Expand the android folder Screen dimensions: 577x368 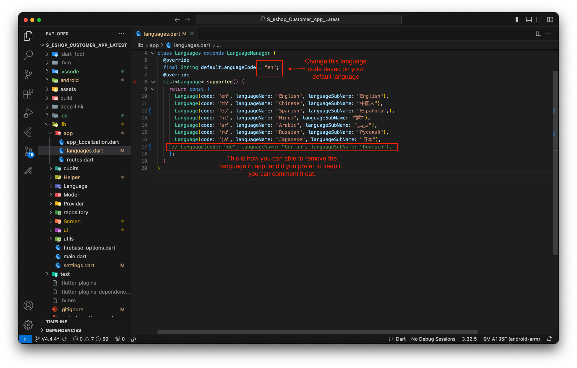pyautogui.click(x=69, y=80)
